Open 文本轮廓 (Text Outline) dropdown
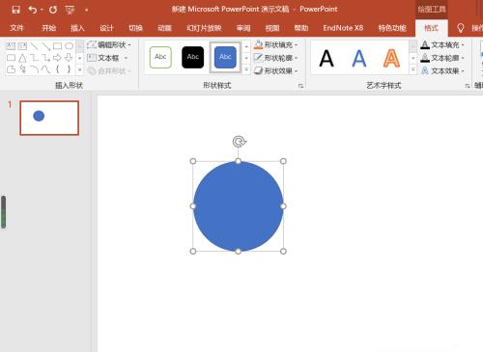Viewport: 483px width, 352px height. click(x=442, y=58)
